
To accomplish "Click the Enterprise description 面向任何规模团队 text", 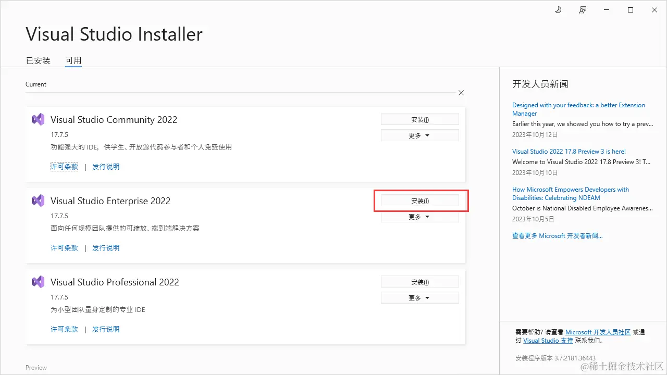I will 125,228.
